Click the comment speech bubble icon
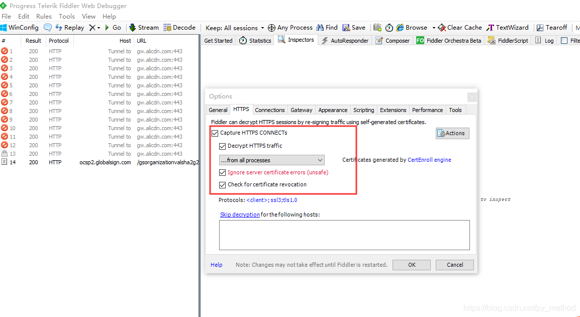The image size is (580, 317). pyautogui.click(x=48, y=27)
